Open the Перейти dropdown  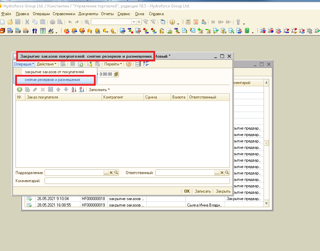(x=113, y=64)
